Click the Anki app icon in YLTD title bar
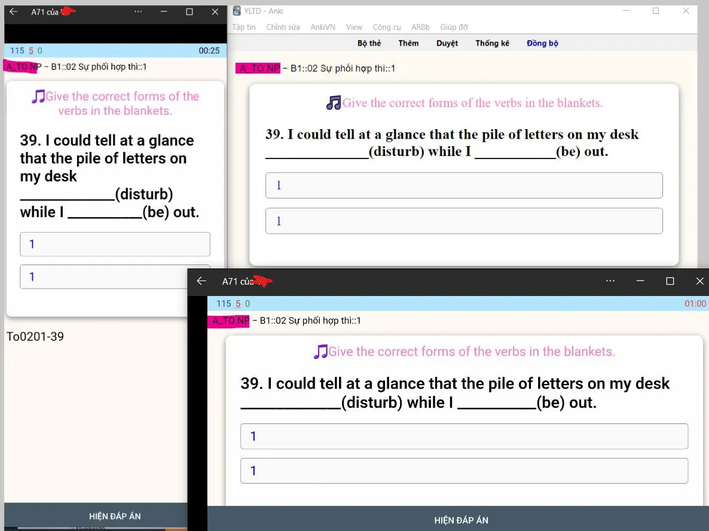Image resolution: width=709 pixels, height=531 pixels. pos(237,11)
